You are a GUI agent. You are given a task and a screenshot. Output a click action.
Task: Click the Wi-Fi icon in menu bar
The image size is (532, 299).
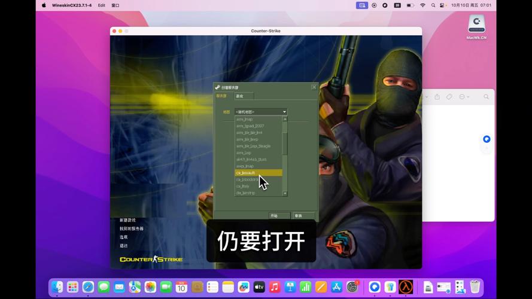(422, 5)
